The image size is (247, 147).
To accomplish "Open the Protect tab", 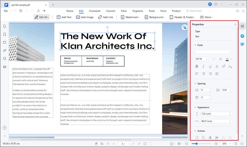I will coord(176,11).
